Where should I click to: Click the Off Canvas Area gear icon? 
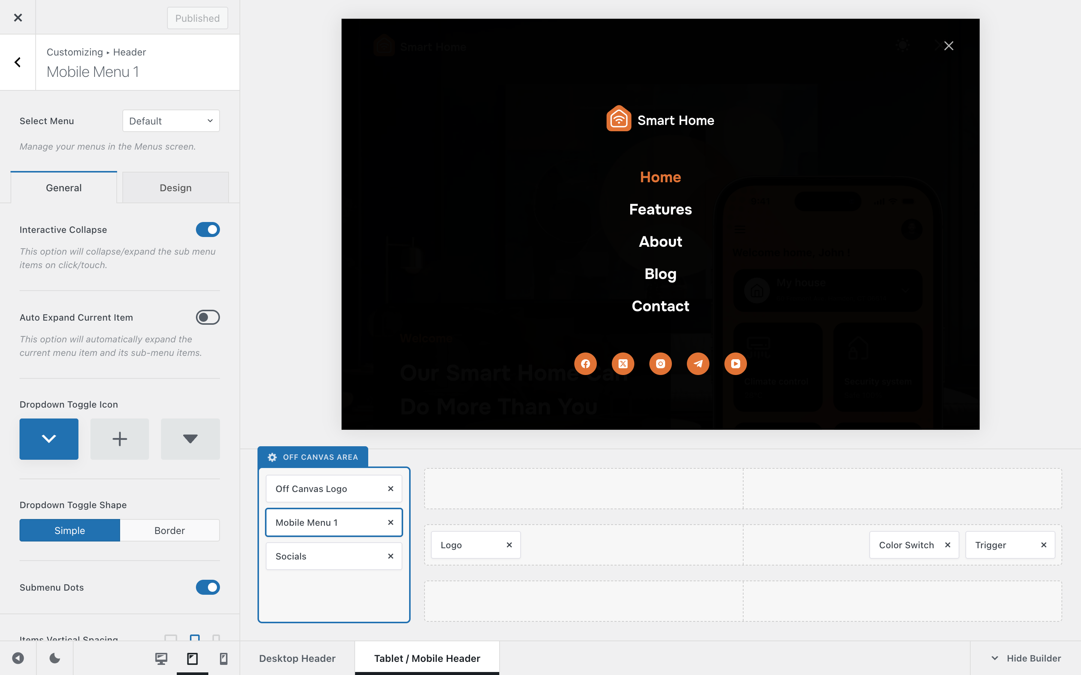click(272, 457)
